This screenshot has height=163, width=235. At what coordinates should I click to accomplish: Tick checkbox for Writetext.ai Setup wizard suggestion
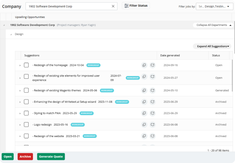26,101
